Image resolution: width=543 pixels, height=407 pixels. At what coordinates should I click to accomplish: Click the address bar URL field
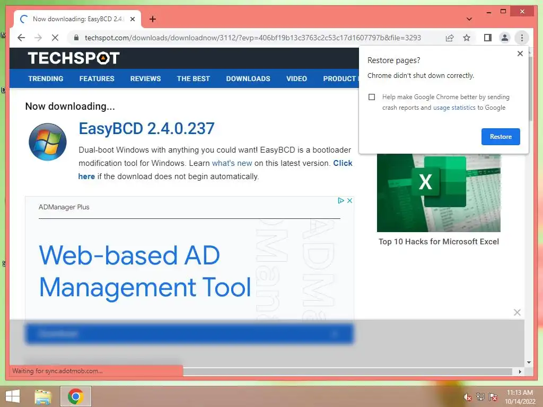(x=253, y=38)
